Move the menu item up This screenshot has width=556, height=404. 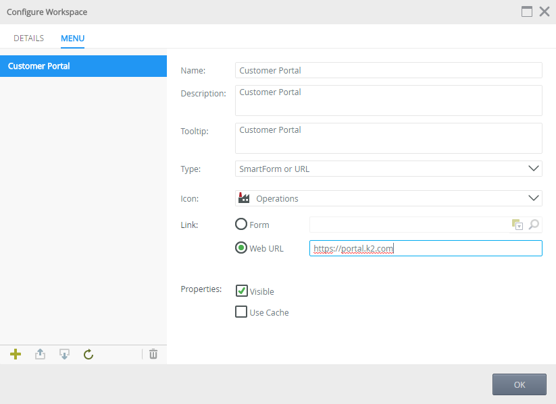40,354
